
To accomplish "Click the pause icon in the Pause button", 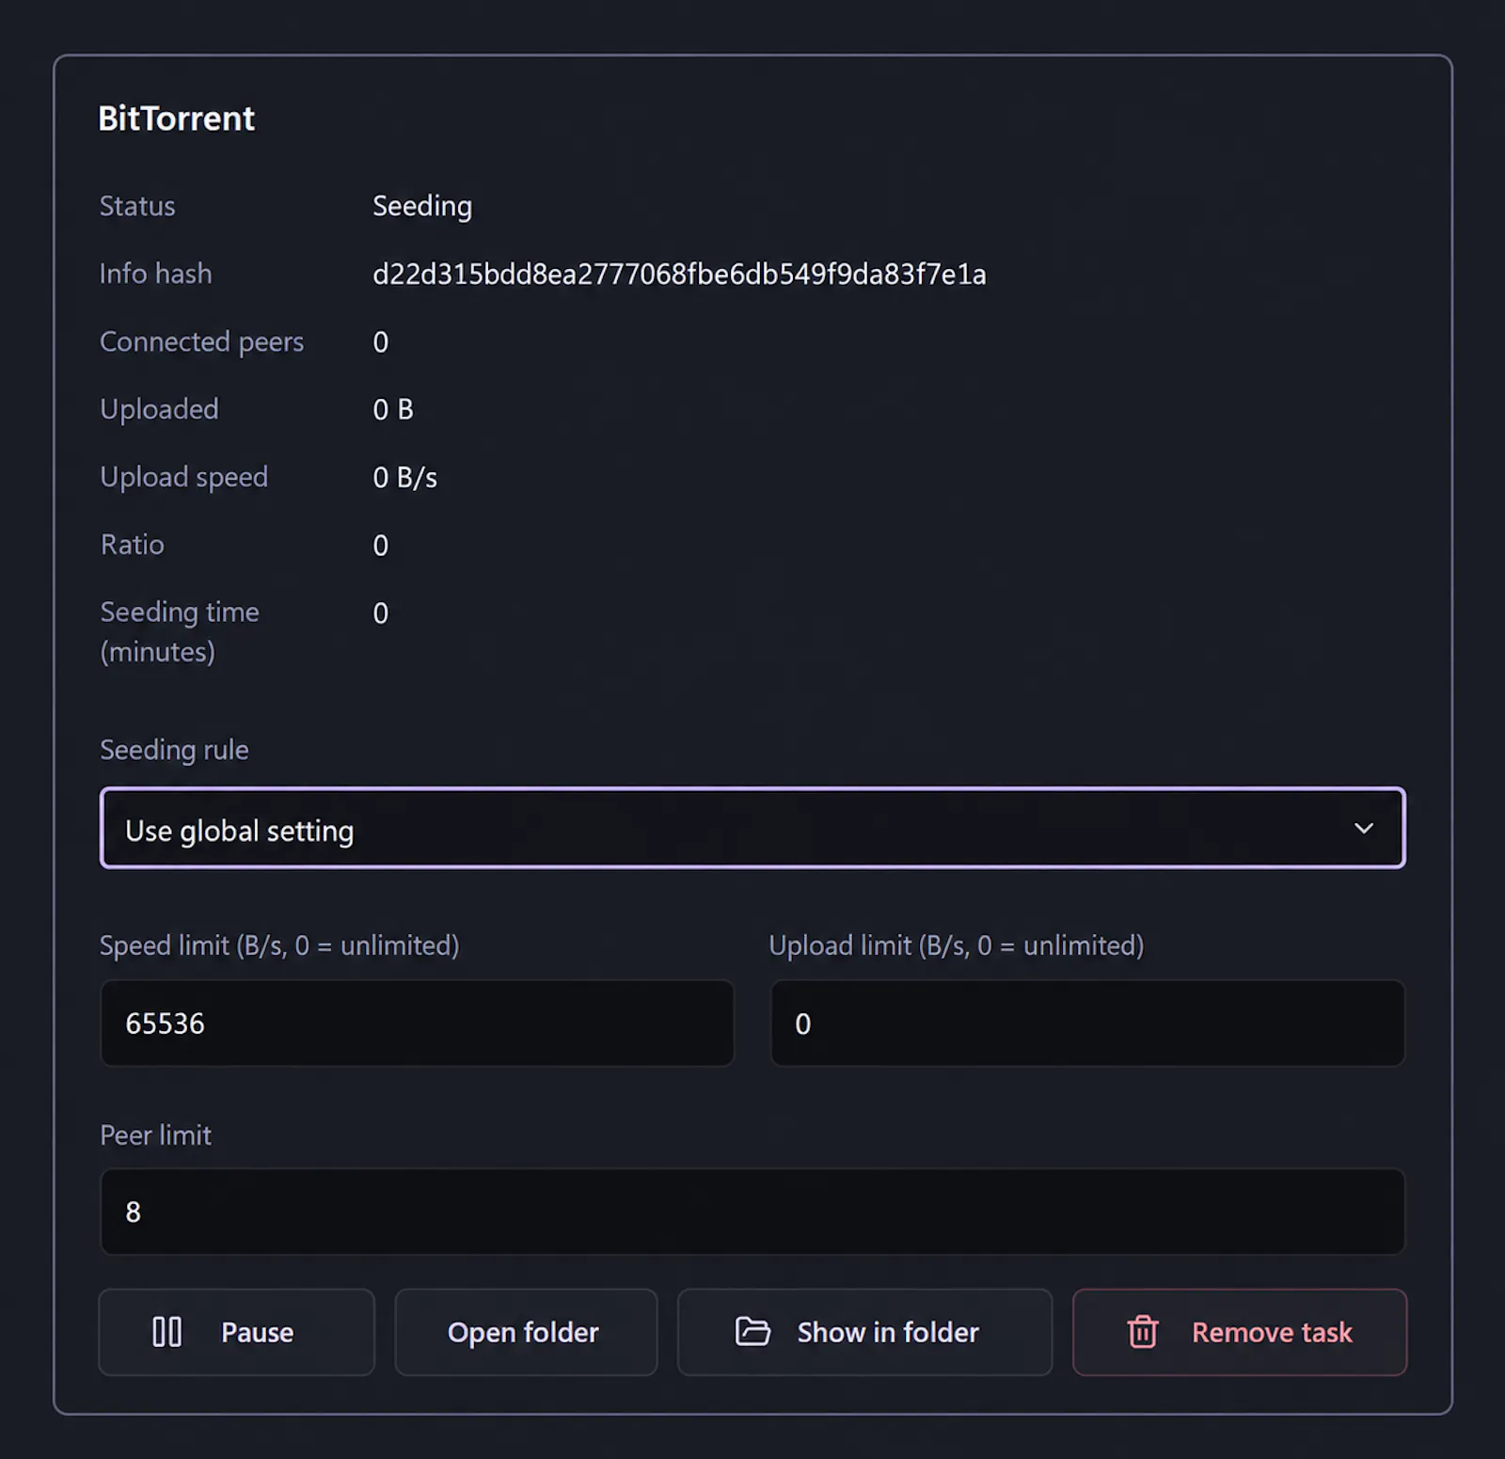I will point(167,1332).
